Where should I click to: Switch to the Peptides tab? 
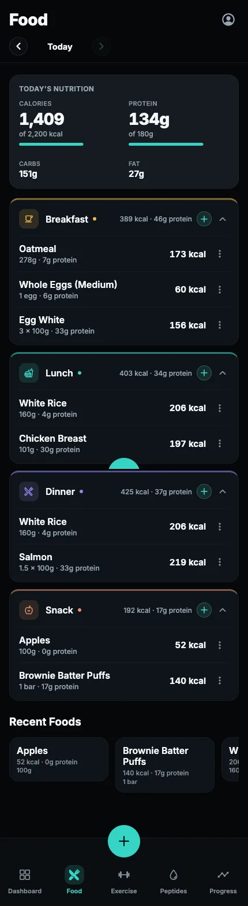tap(174, 881)
